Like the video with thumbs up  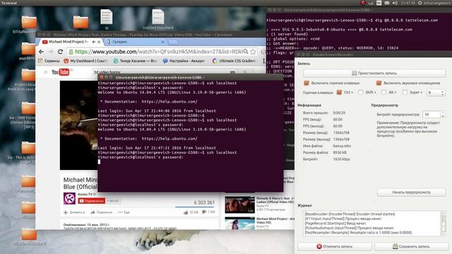click(186, 212)
